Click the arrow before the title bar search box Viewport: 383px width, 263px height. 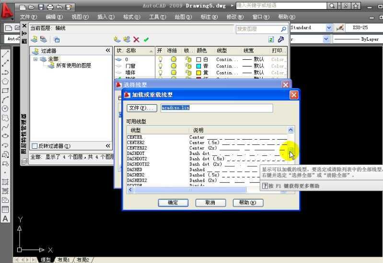tap(232, 6)
